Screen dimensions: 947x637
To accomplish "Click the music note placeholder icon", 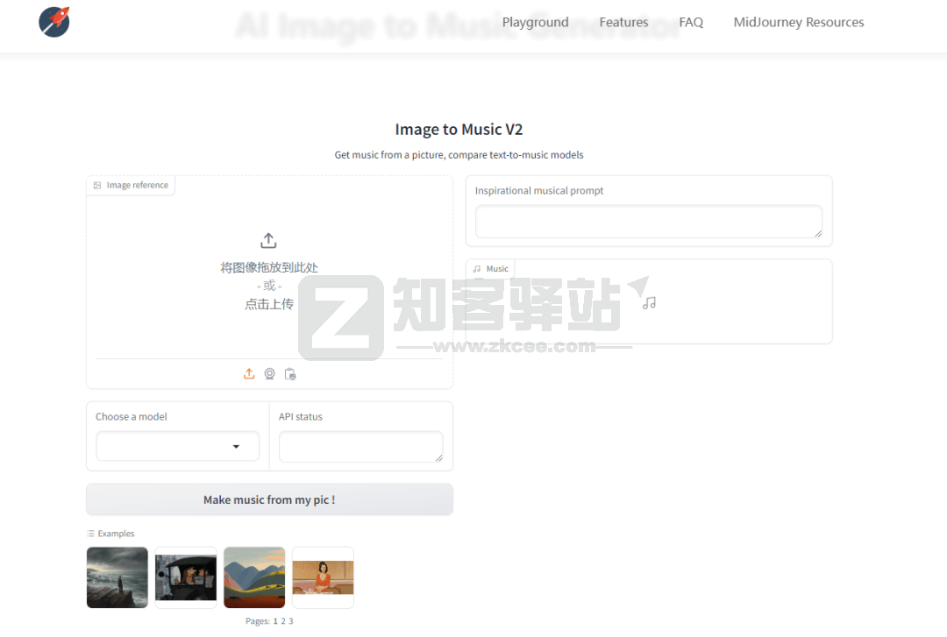I will coord(649,302).
